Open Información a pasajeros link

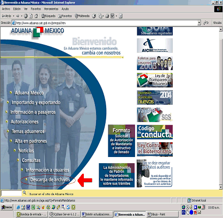[x=33, y=112]
